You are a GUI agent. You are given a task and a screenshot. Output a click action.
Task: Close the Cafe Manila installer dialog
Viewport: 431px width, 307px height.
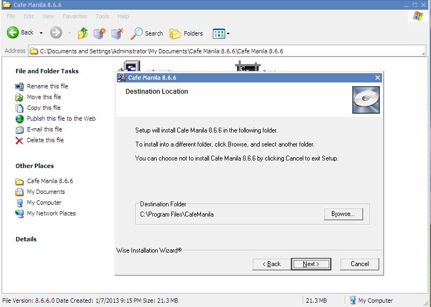pyautogui.click(x=378, y=78)
